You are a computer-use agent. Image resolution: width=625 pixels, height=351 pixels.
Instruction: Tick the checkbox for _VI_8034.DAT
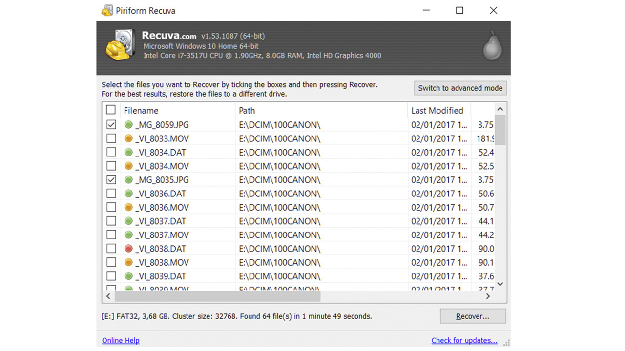(x=111, y=152)
